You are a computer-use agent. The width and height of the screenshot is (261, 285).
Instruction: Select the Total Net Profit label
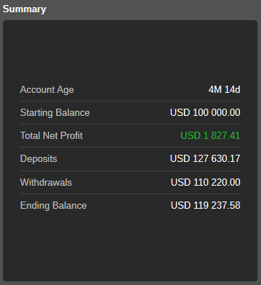click(51, 135)
